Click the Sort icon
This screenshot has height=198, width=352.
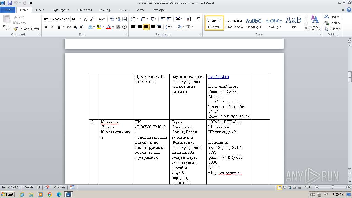point(189,19)
